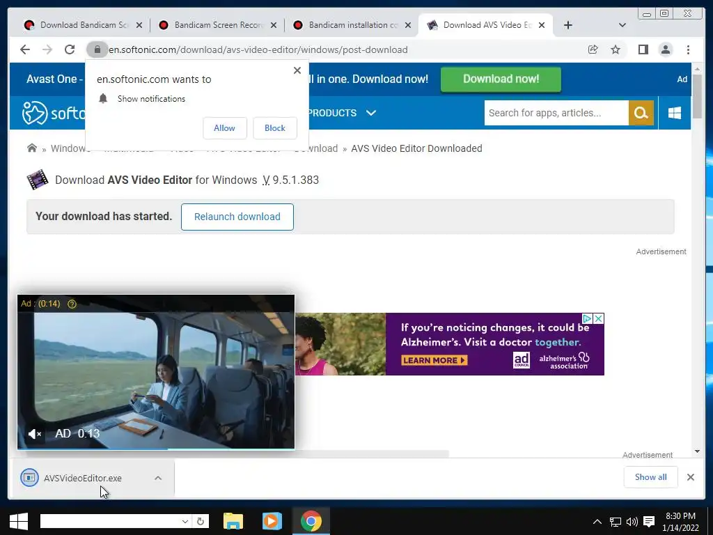Viewport: 713px width, 535px height.
Task: Reload the Softonic page
Action: pos(70,49)
